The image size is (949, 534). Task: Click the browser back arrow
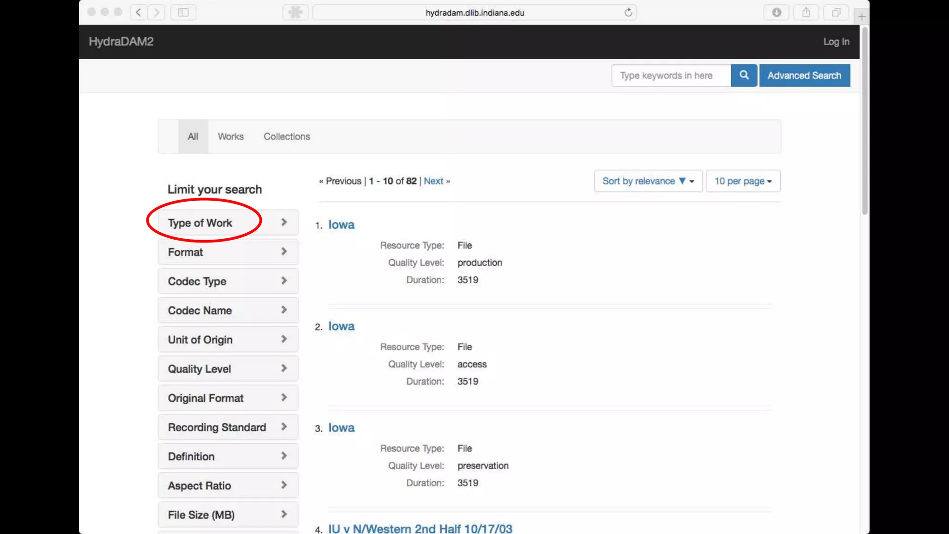point(139,13)
